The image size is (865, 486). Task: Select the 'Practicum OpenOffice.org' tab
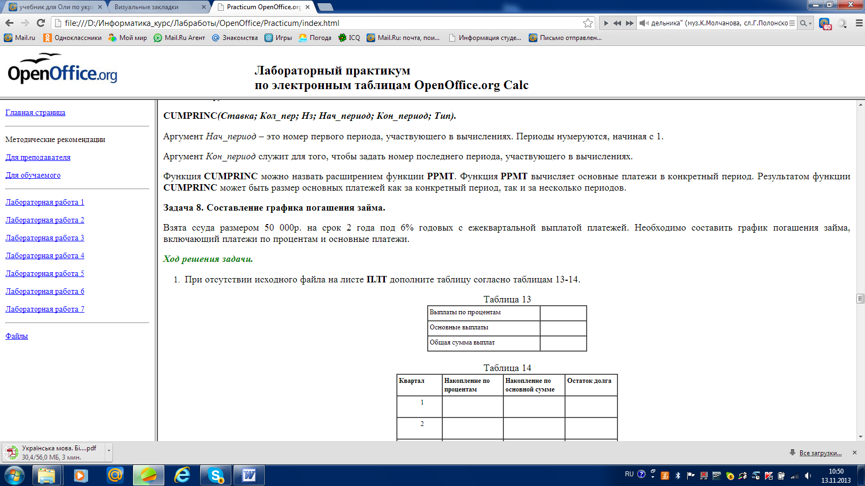(262, 7)
